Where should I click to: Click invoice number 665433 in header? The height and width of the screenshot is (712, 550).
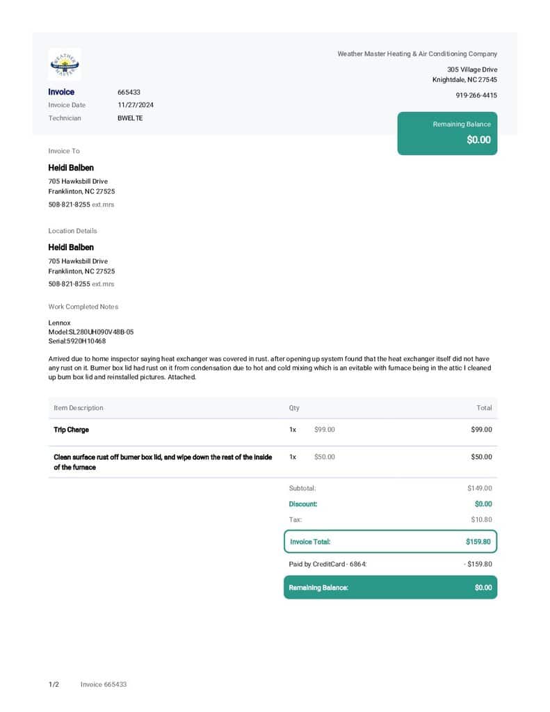pyautogui.click(x=129, y=92)
